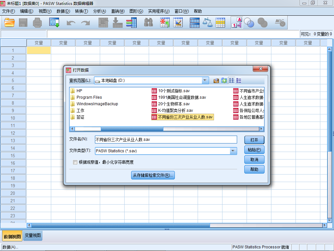Click the 取消 button
Image resolution: width=334 pixels, height=251 pixels.
(254, 159)
